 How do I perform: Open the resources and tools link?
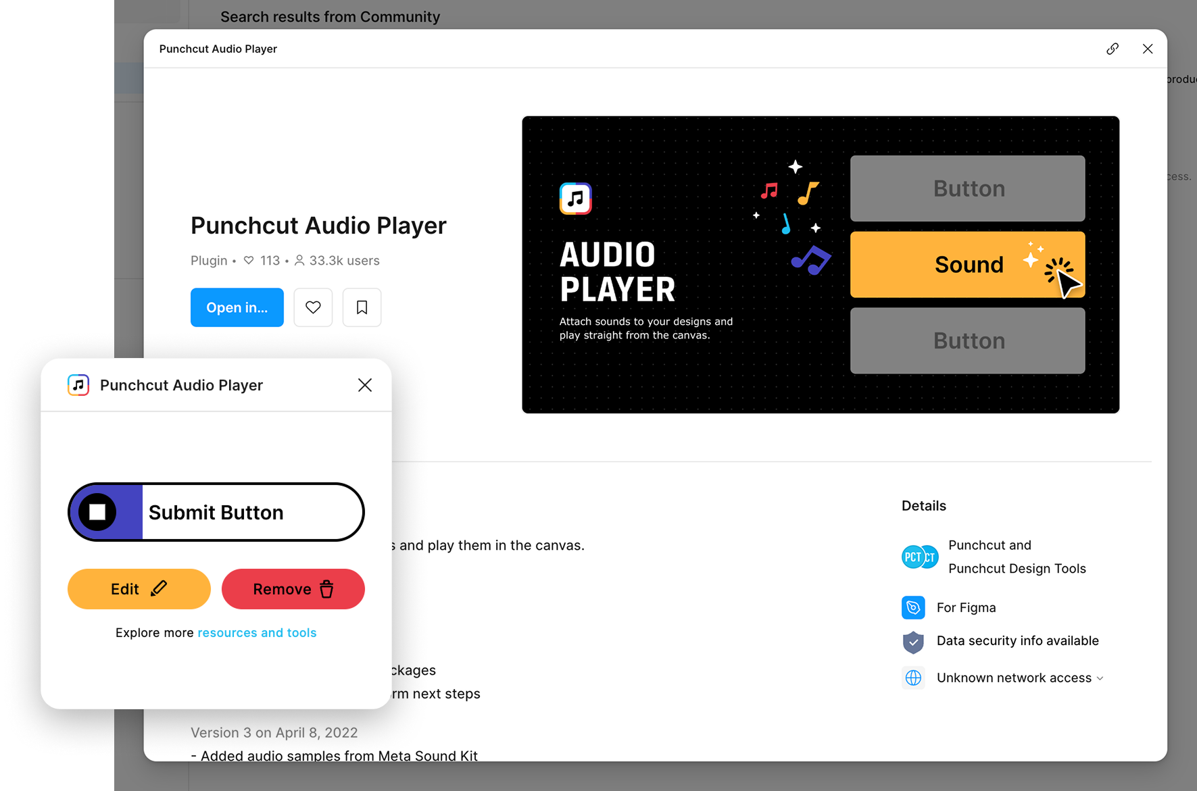(x=257, y=633)
